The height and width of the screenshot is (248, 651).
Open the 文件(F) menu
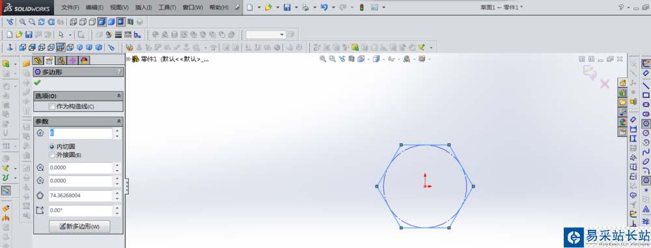point(70,7)
